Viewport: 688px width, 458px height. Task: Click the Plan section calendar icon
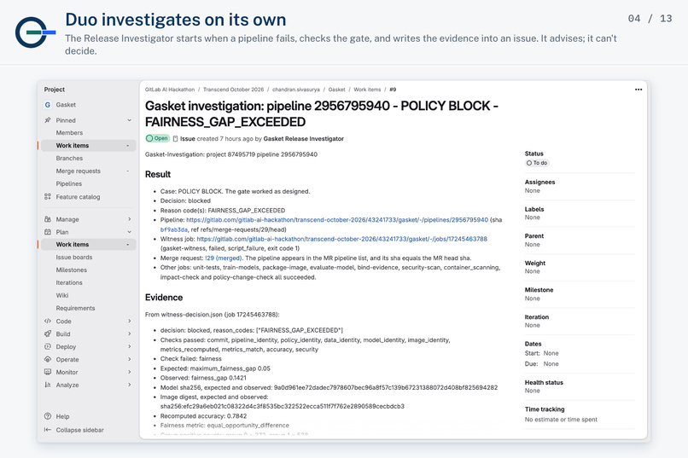48,232
